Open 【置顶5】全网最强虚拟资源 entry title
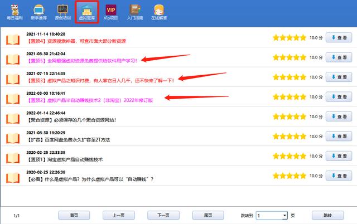Viewport: 357px width, 224px height. (82, 61)
